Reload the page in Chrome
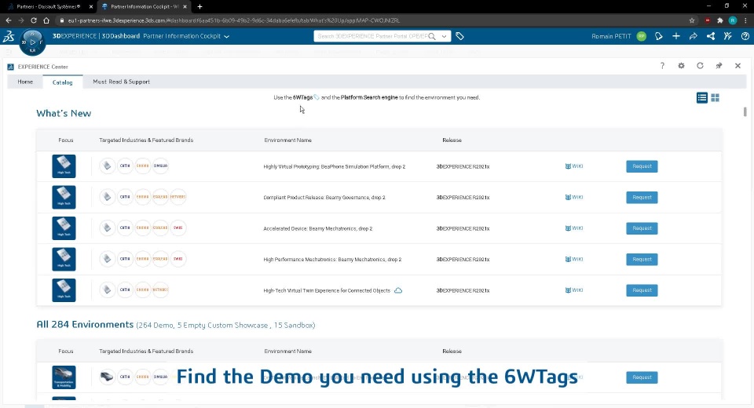Screen dimensions: 754x408 coord(34,20)
